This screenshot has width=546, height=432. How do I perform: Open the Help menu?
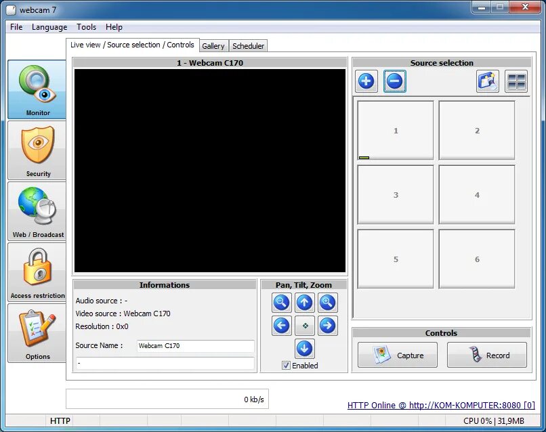(x=114, y=27)
